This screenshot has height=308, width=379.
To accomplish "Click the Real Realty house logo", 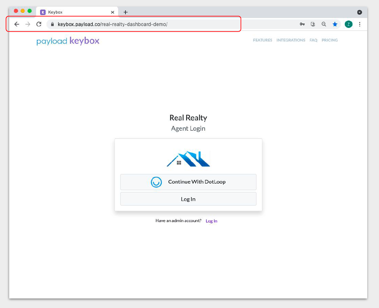I will click(188, 159).
